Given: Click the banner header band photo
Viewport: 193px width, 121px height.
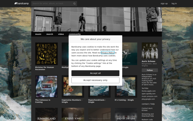Looking at the screenshot, I should [96, 19].
